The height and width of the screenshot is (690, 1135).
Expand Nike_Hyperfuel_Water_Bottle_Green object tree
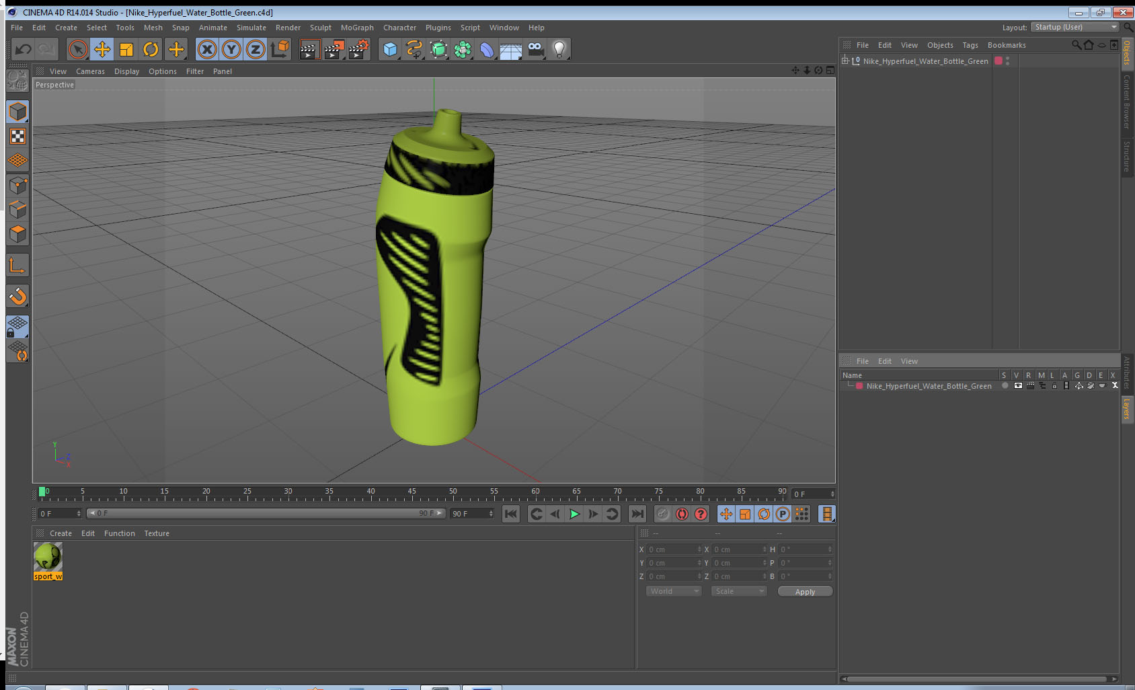845,61
